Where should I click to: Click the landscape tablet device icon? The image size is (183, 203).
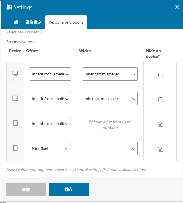coord(15,98)
